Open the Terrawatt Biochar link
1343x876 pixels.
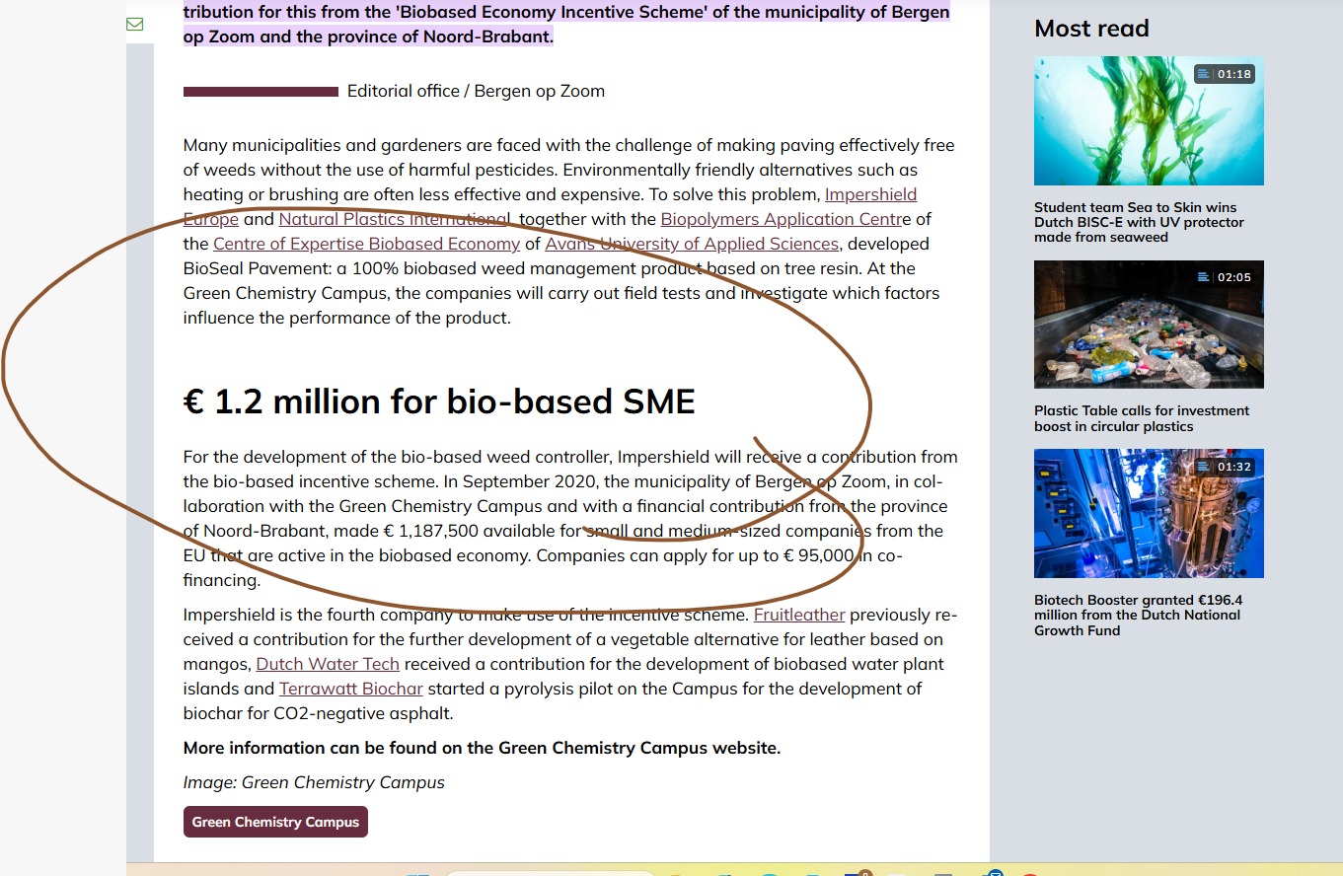click(350, 689)
